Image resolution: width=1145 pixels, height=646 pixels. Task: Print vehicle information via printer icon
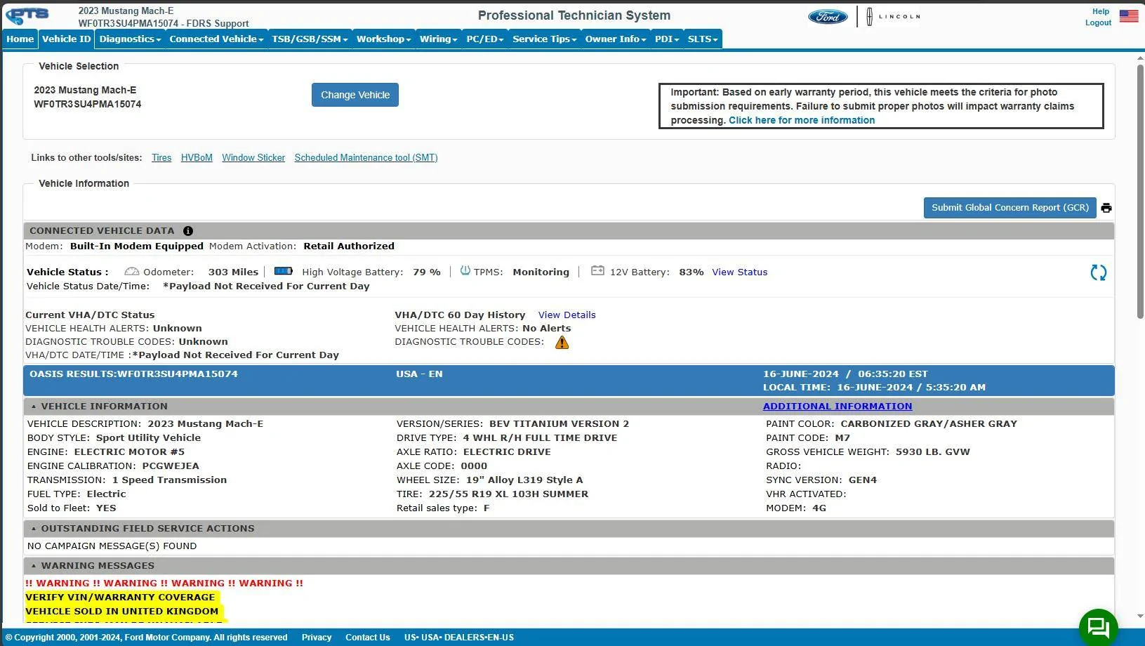click(x=1106, y=208)
